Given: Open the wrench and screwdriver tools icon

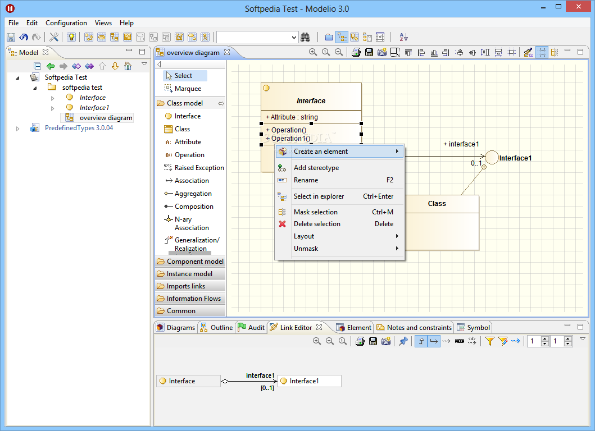Looking at the screenshot, I should tap(54, 37).
